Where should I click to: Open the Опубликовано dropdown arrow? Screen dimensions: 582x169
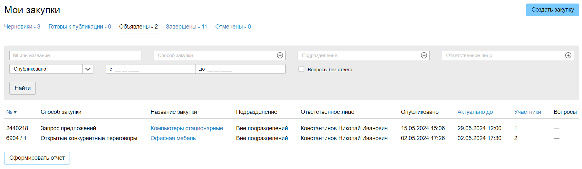click(x=88, y=69)
